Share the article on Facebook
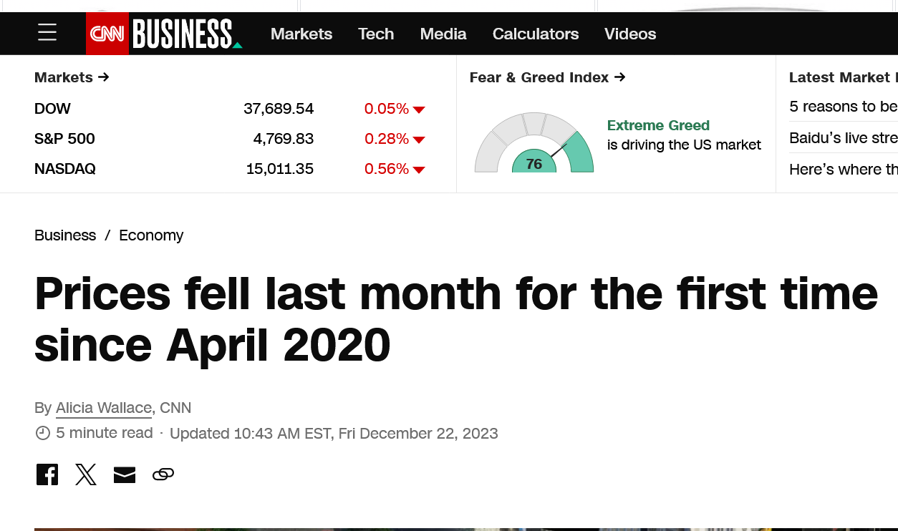 (47, 474)
